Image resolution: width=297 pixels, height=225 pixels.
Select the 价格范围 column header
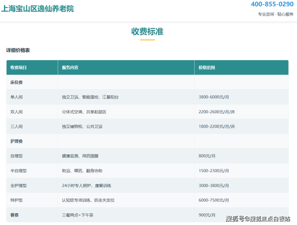[207, 68]
